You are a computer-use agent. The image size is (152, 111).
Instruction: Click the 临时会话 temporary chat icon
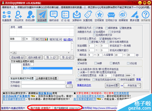pyautogui.click(x=54, y=16)
